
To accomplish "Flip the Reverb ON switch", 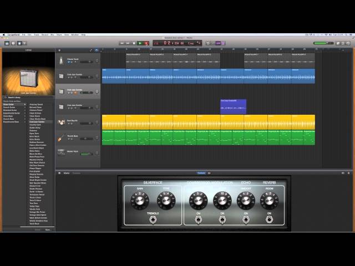I will (x=269, y=219).
